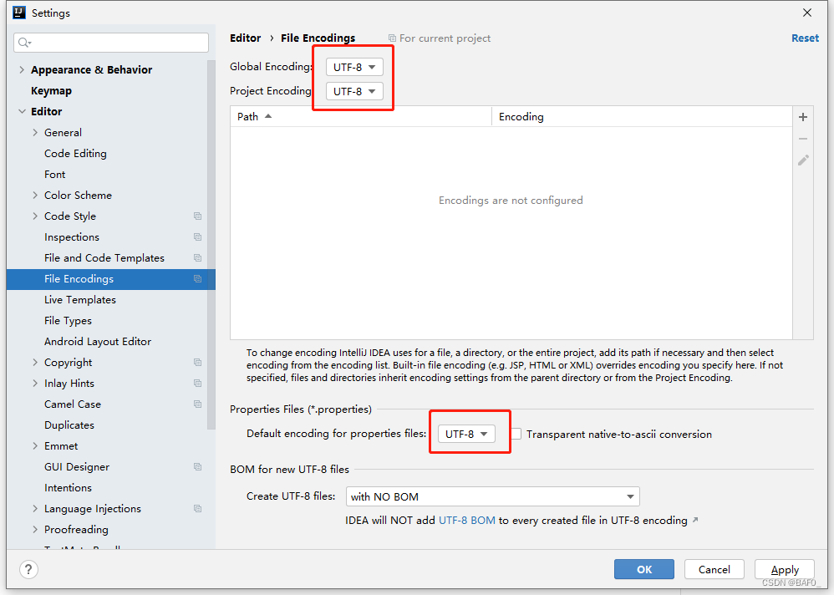This screenshot has width=834, height=595.
Task: Enable Transparent native-to-ascii conversion checkbox
Action: 516,434
